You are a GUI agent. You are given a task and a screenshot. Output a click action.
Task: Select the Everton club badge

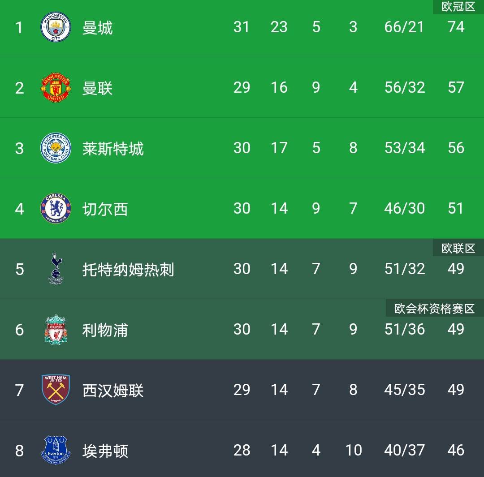(x=56, y=451)
